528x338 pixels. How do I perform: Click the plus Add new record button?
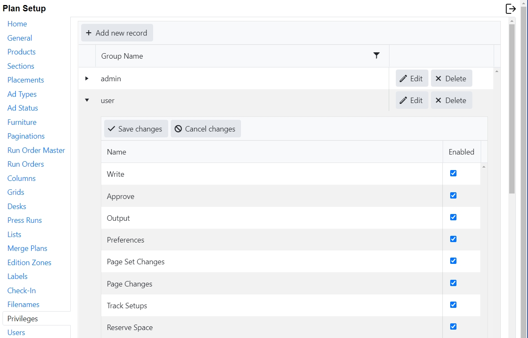(117, 33)
